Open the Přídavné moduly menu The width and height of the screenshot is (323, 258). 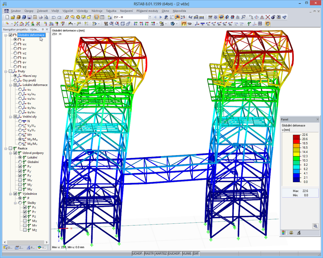pyautogui.click(x=147, y=11)
